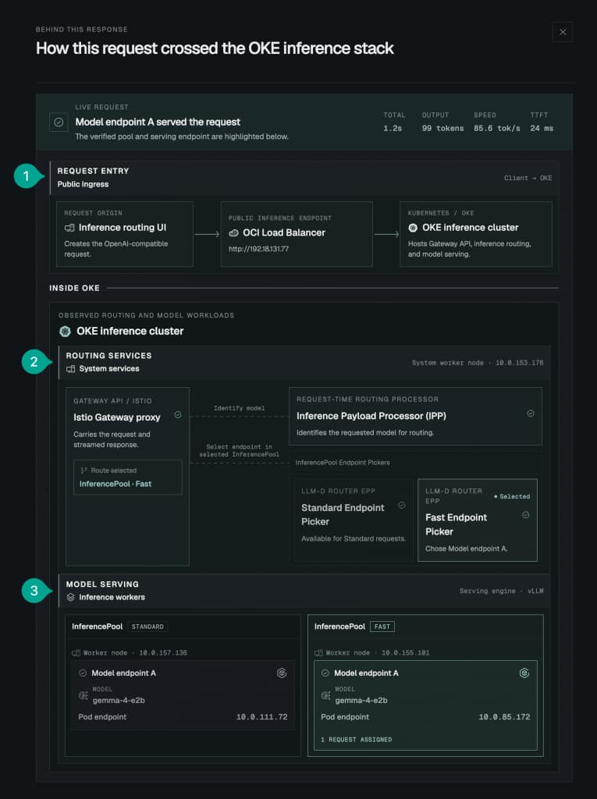Screen dimensions: 597x799
Task: Click the FAST badge next to InferencePool
Action: 382,627
